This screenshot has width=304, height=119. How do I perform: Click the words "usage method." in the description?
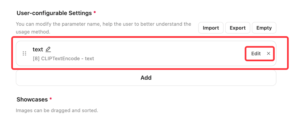pos(33,32)
